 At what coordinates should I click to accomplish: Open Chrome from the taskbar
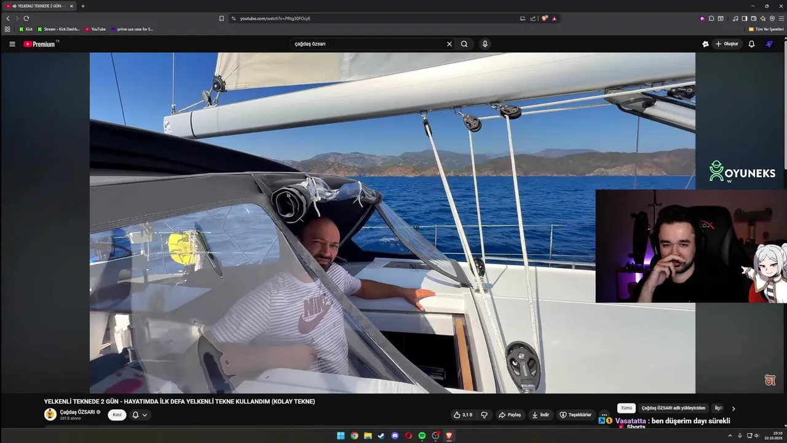click(x=354, y=436)
